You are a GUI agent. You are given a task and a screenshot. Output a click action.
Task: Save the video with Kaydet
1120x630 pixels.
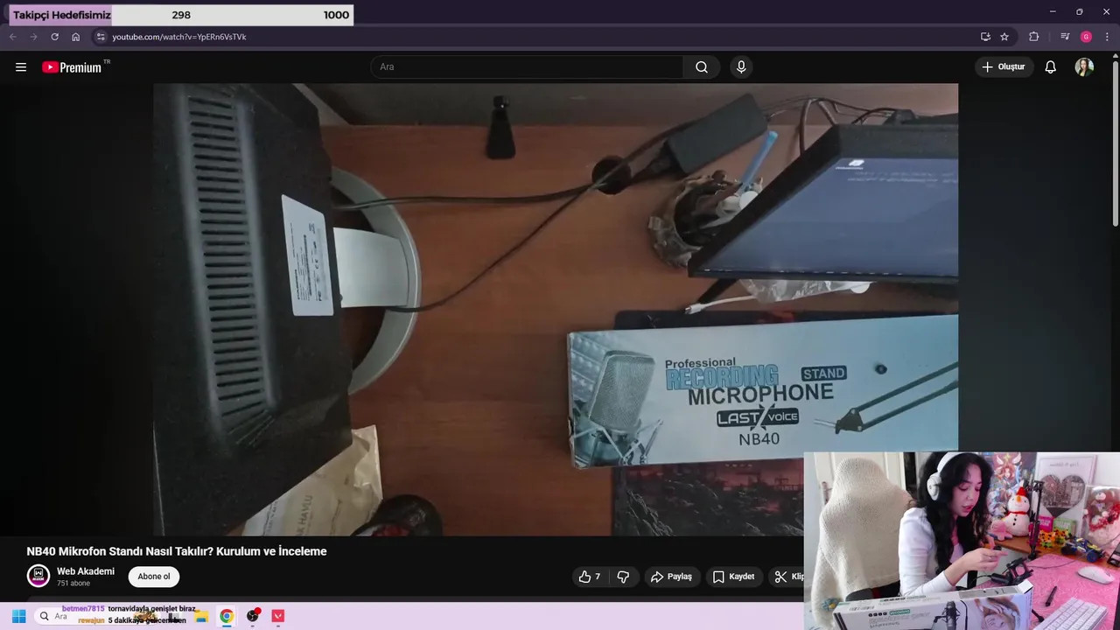click(x=733, y=577)
